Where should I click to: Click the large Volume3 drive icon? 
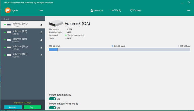56,23
